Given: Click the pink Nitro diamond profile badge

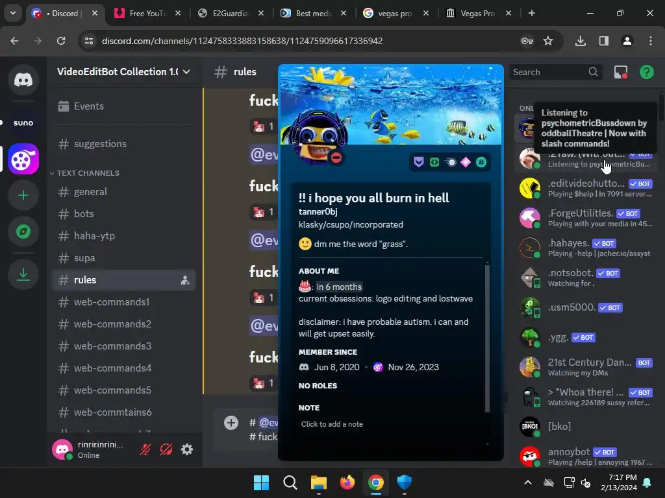Looking at the screenshot, I should point(466,162).
